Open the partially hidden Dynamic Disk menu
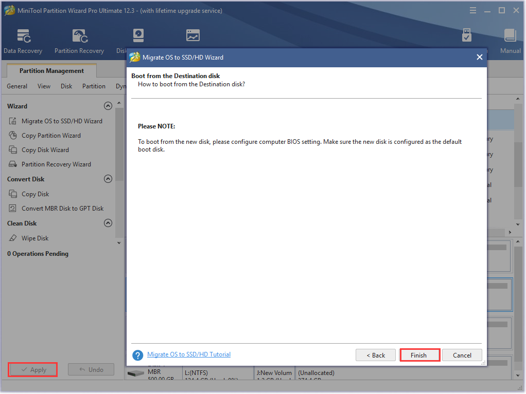The image size is (526, 394). pyautogui.click(x=121, y=86)
